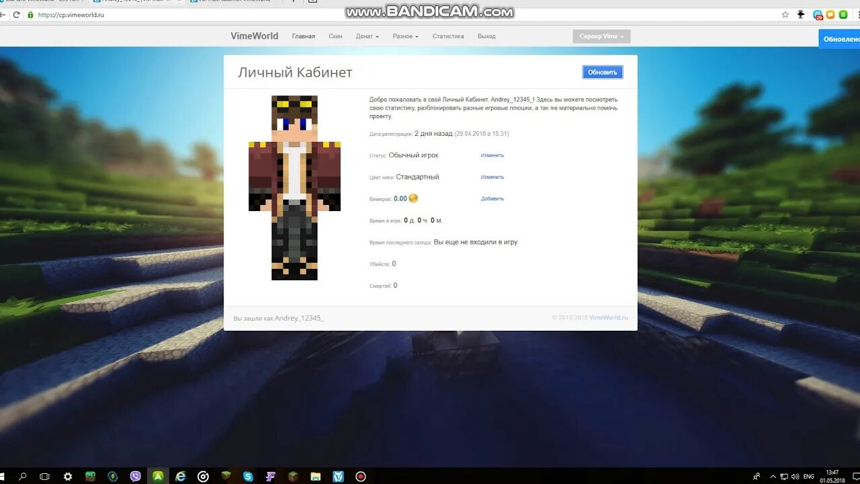Open network status in system tray

click(x=785, y=477)
